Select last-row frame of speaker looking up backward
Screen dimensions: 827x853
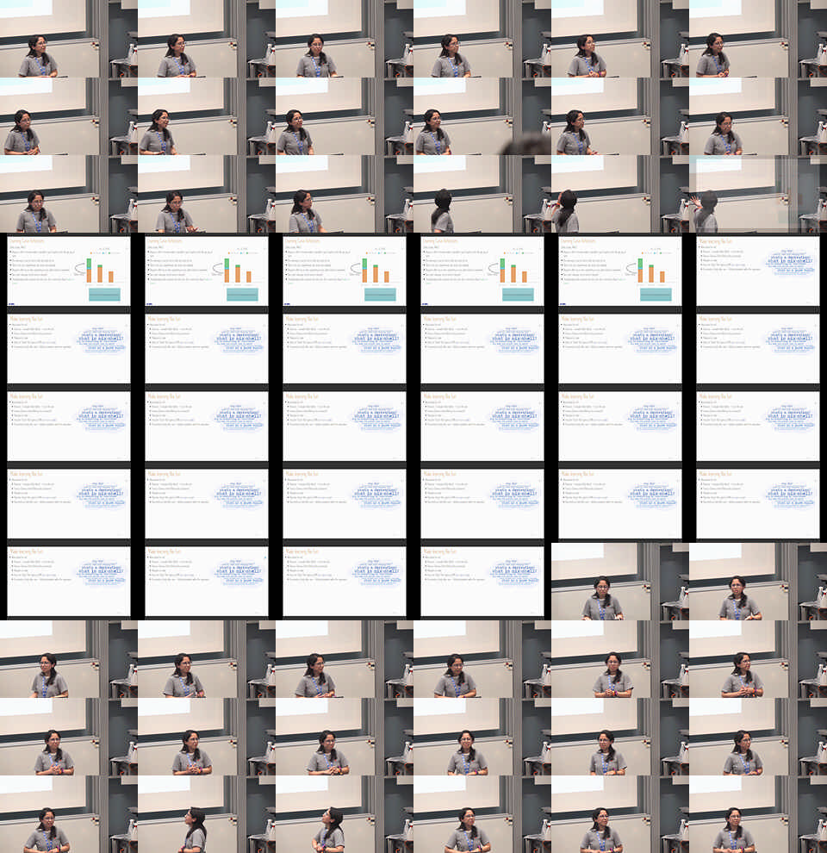click(x=344, y=814)
